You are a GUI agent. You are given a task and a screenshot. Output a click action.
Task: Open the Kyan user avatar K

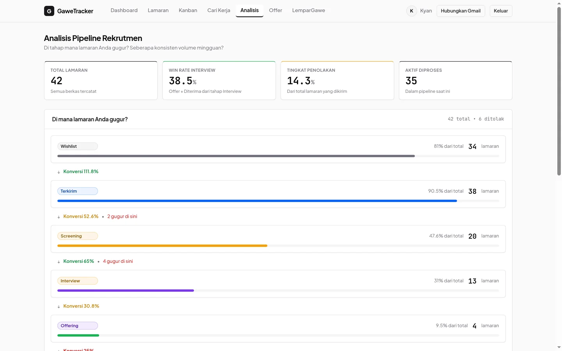click(411, 11)
